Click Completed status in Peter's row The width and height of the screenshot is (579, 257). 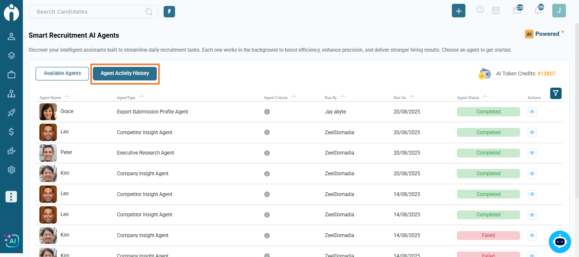[x=488, y=153]
